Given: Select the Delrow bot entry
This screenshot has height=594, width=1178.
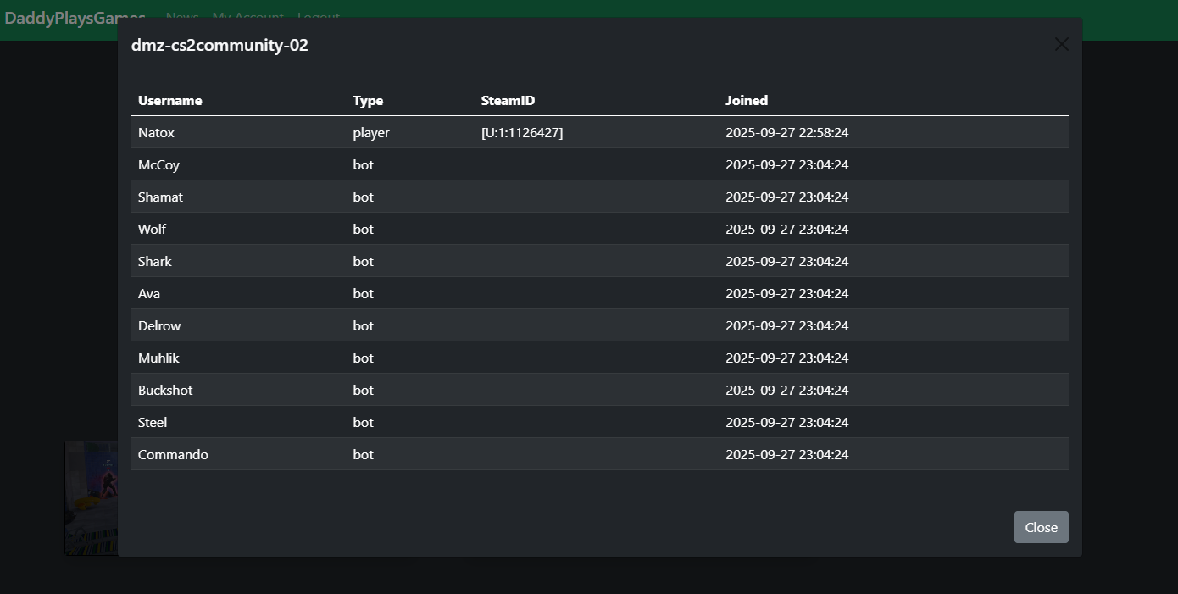Looking at the screenshot, I should click(x=159, y=325).
